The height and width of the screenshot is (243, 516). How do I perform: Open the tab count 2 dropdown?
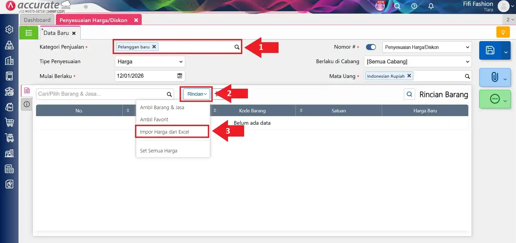(x=510, y=19)
